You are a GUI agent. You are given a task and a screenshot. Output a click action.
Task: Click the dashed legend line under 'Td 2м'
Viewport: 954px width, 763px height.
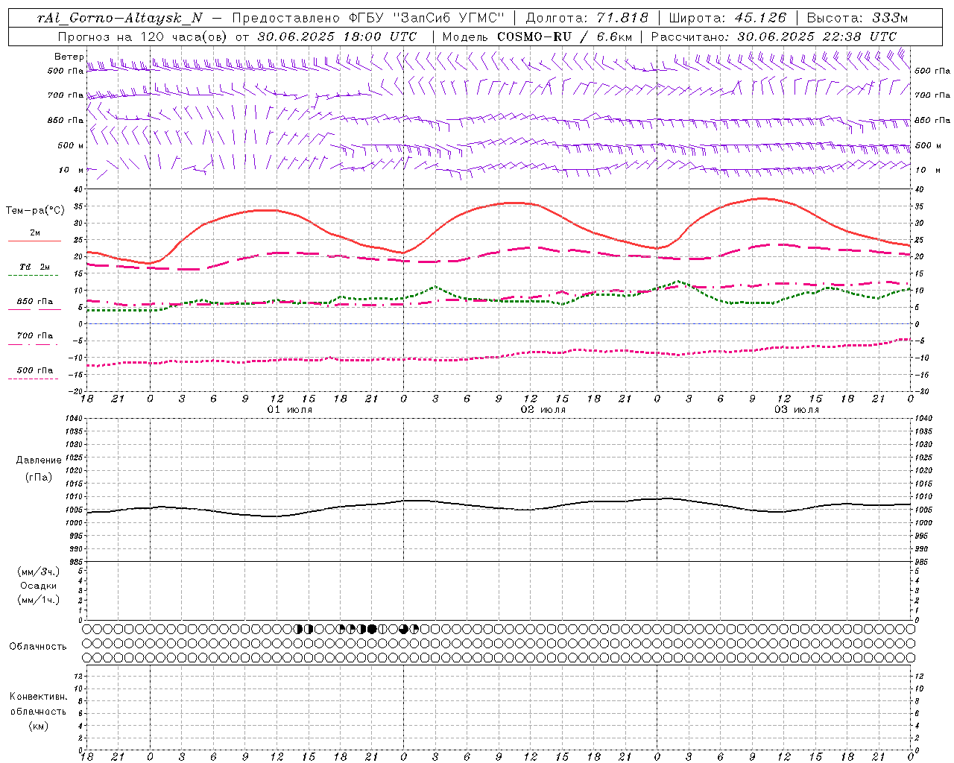tap(33, 276)
